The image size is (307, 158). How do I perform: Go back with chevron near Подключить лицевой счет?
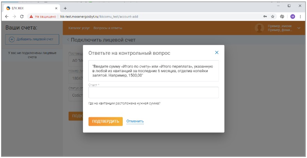click(68, 40)
